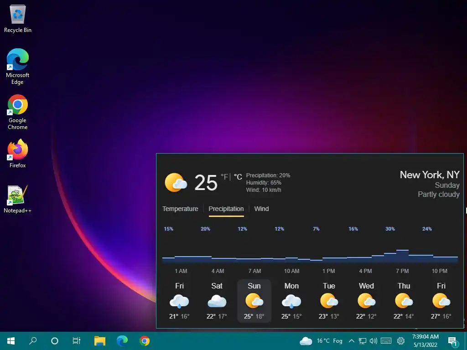Select the Sat forecast day

coord(217,301)
